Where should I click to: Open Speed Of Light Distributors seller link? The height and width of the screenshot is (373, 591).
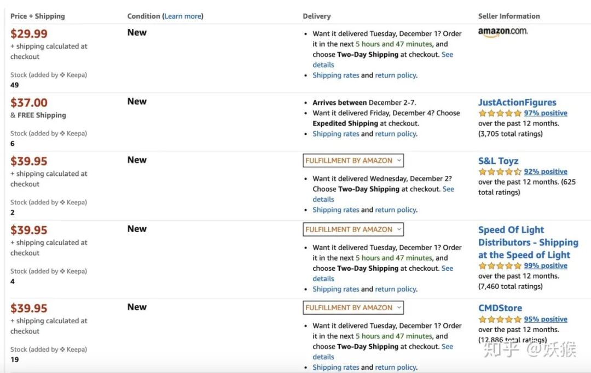pyautogui.click(x=528, y=242)
